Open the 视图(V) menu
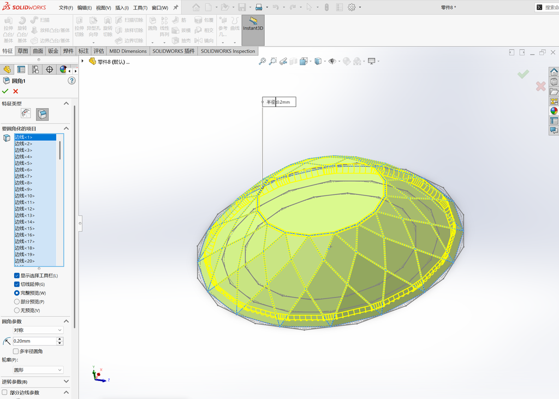Image resolution: width=559 pixels, height=399 pixels. [103, 8]
